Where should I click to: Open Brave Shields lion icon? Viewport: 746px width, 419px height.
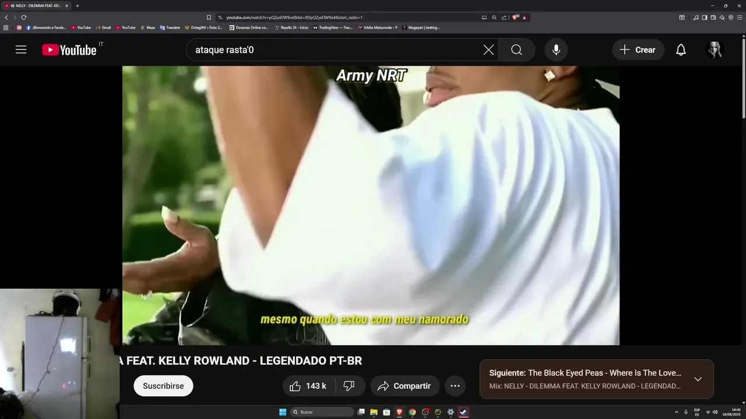(515, 17)
